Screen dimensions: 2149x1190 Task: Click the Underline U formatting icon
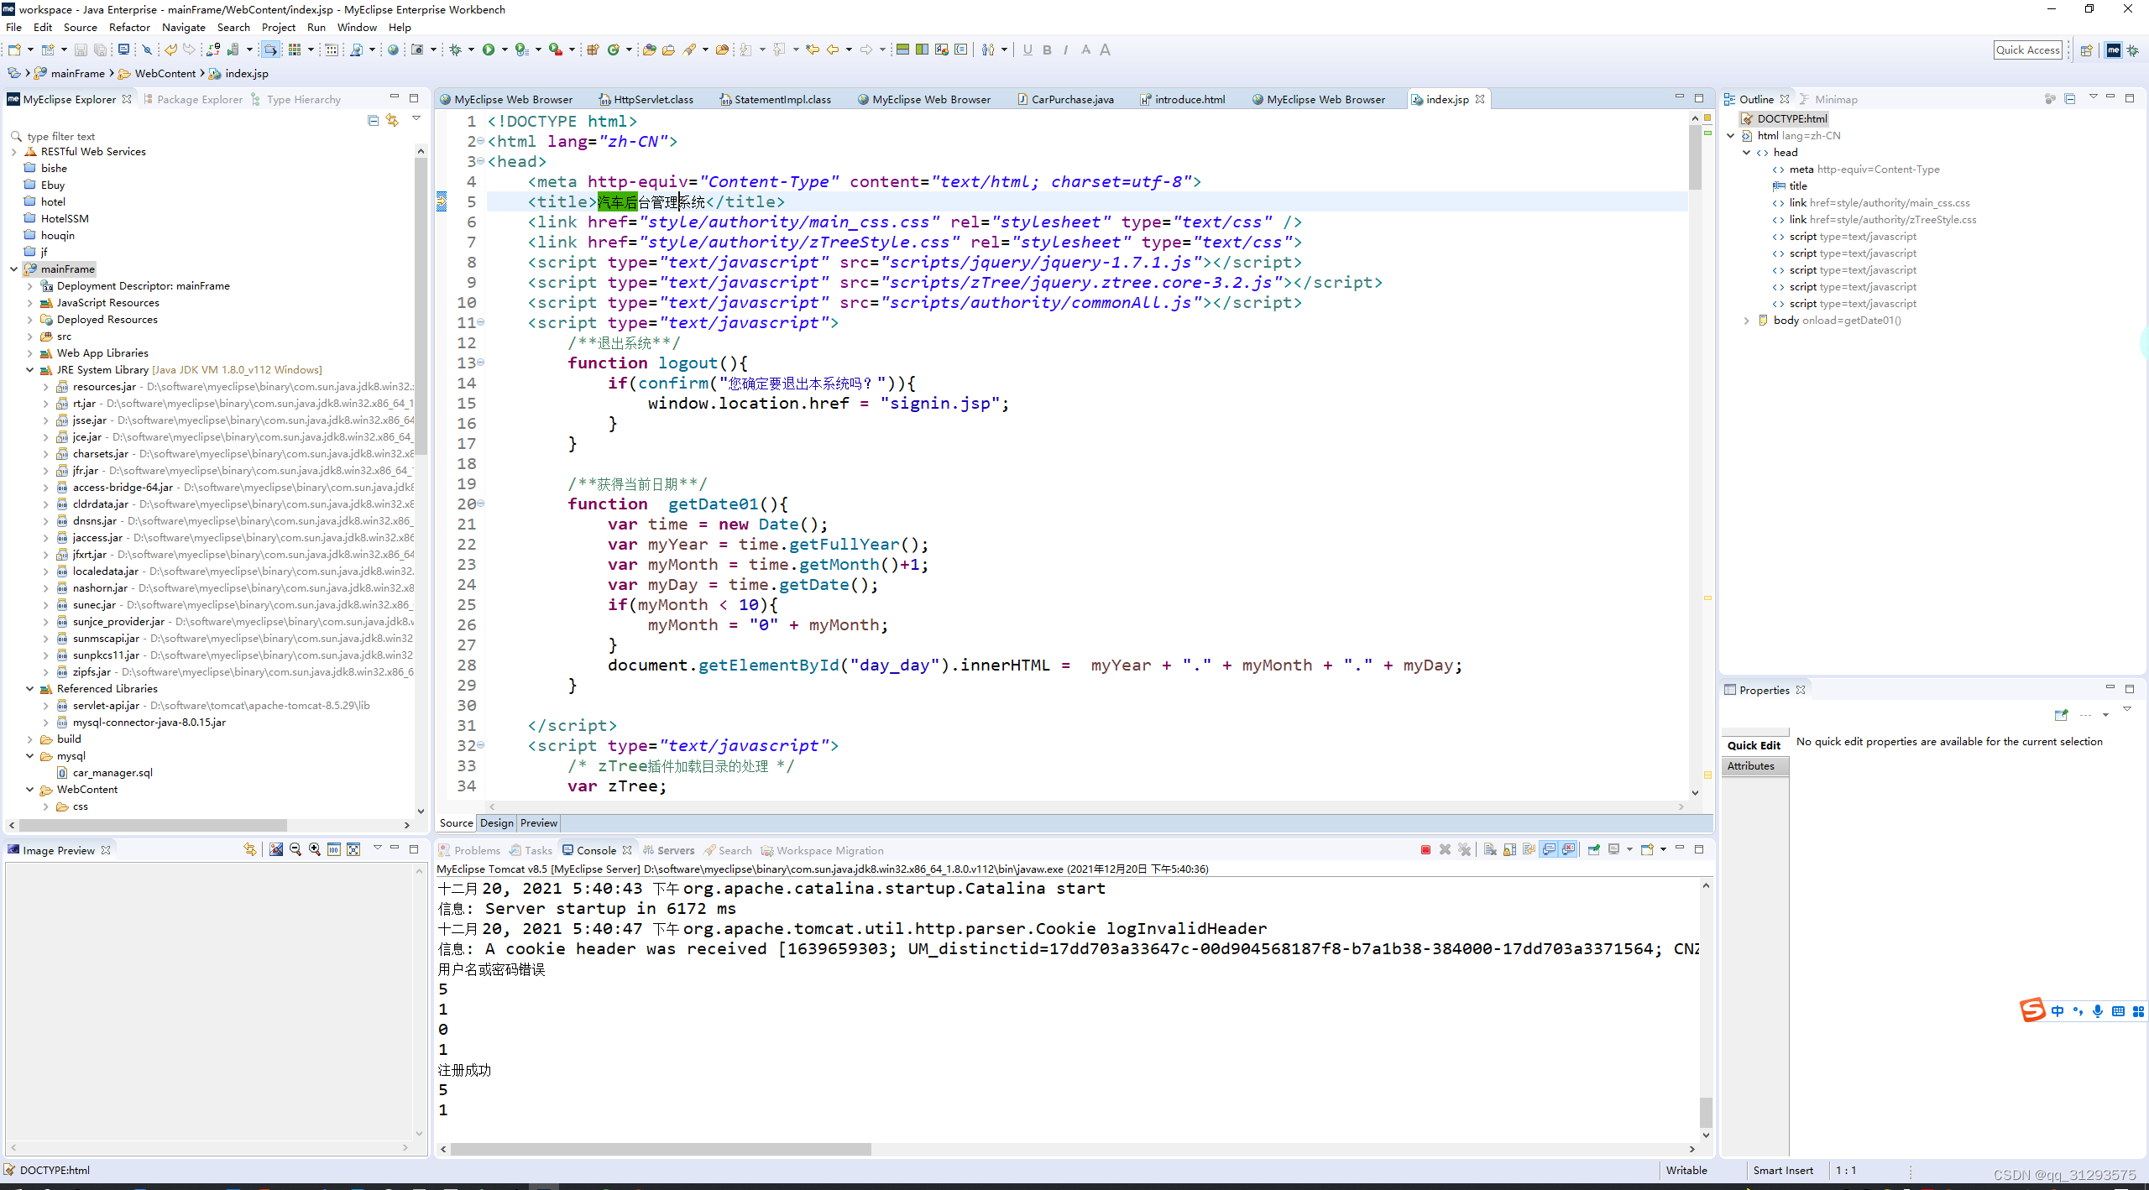(x=1027, y=50)
